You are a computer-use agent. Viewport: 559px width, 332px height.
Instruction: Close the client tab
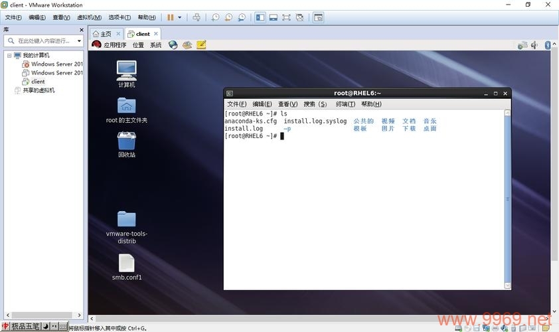point(156,34)
